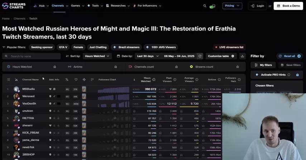Click the heart followers column header icon
This screenshot has height=160, width=306.
pos(76,80)
